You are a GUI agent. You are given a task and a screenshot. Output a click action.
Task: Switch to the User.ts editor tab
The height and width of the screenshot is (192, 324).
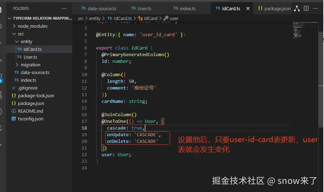(x=141, y=8)
